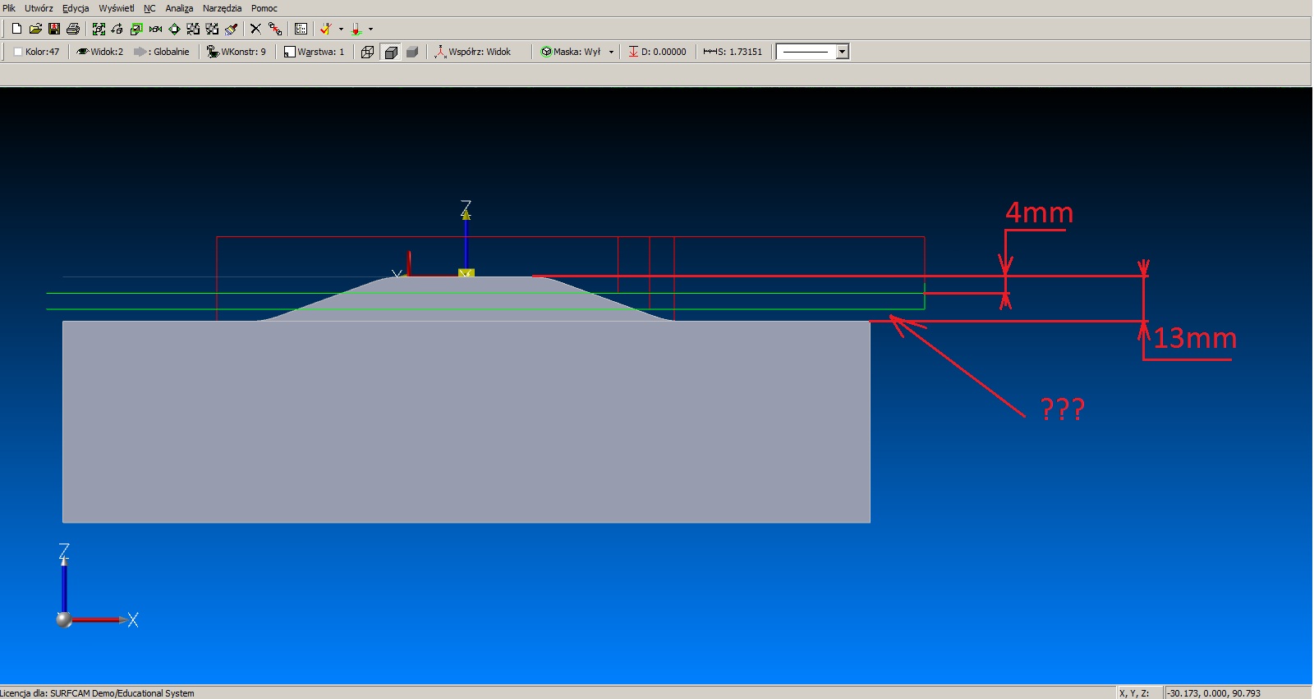1314x699 pixels.
Task: Click the X, Y, Z: status label
Action: pyautogui.click(x=1134, y=693)
